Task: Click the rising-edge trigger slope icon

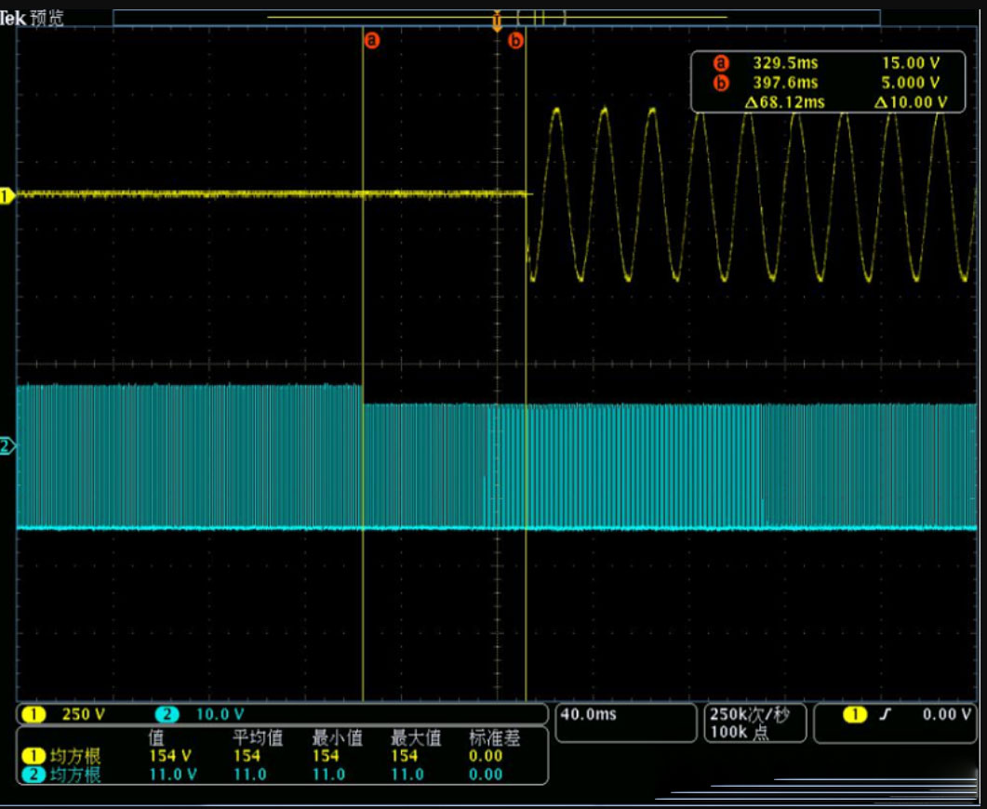Action: (885, 715)
